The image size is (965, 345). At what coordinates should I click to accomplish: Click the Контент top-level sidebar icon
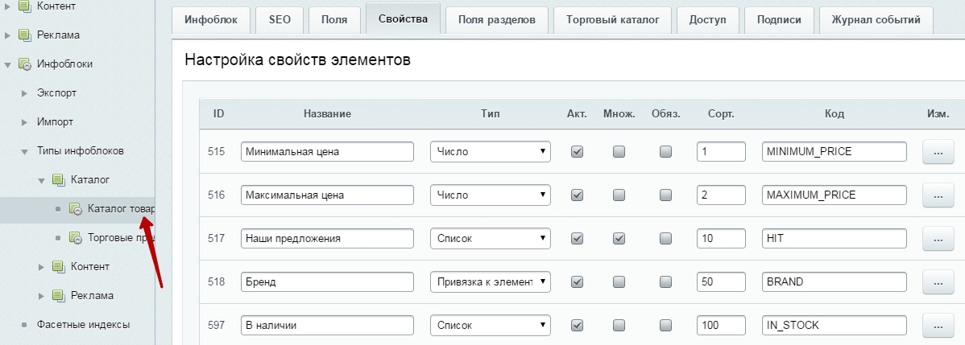tap(25, 6)
